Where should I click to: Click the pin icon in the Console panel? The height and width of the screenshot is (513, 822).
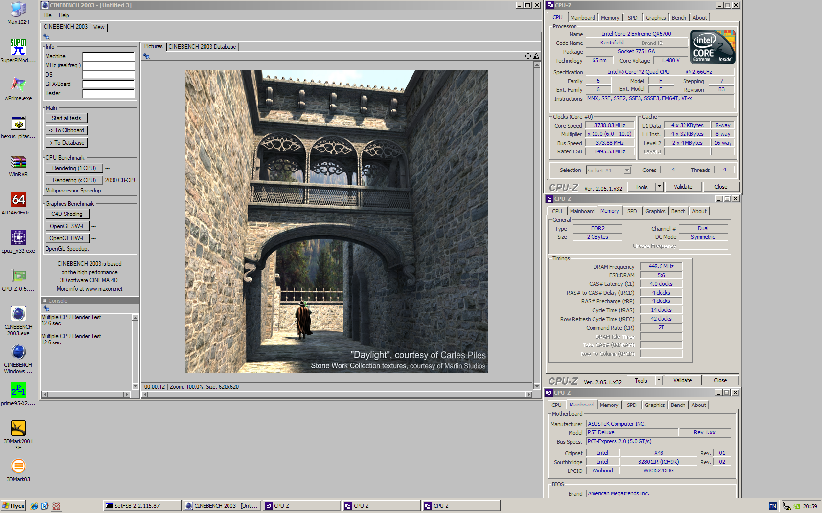pos(46,309)
